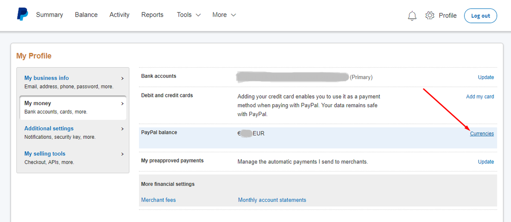This screenshot has height=222, width=511.
Task: Open the Reports page
Action: point(152,14)
